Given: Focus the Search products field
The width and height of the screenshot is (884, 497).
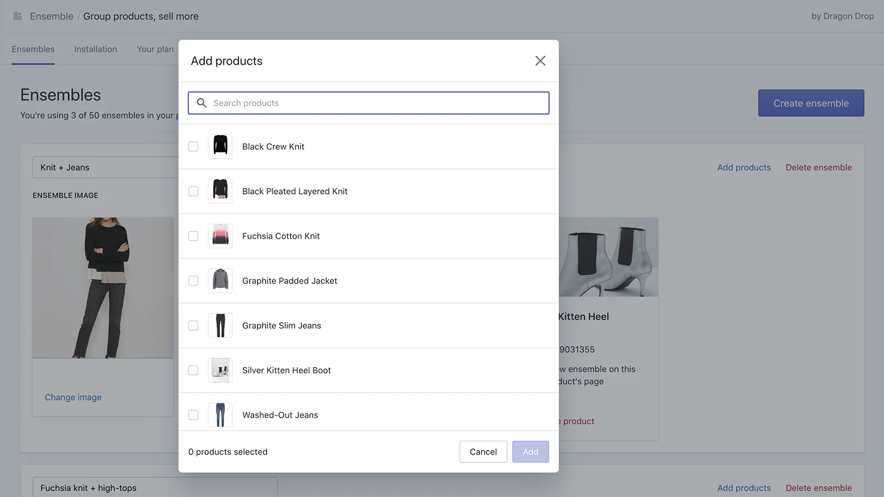Looking at the screenshot, I should click(x=369, y=103).
